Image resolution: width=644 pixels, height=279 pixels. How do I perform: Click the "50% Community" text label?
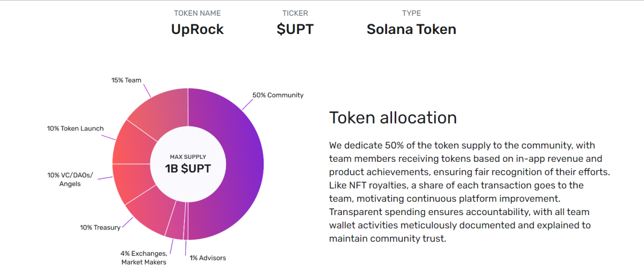pos(278,95)
